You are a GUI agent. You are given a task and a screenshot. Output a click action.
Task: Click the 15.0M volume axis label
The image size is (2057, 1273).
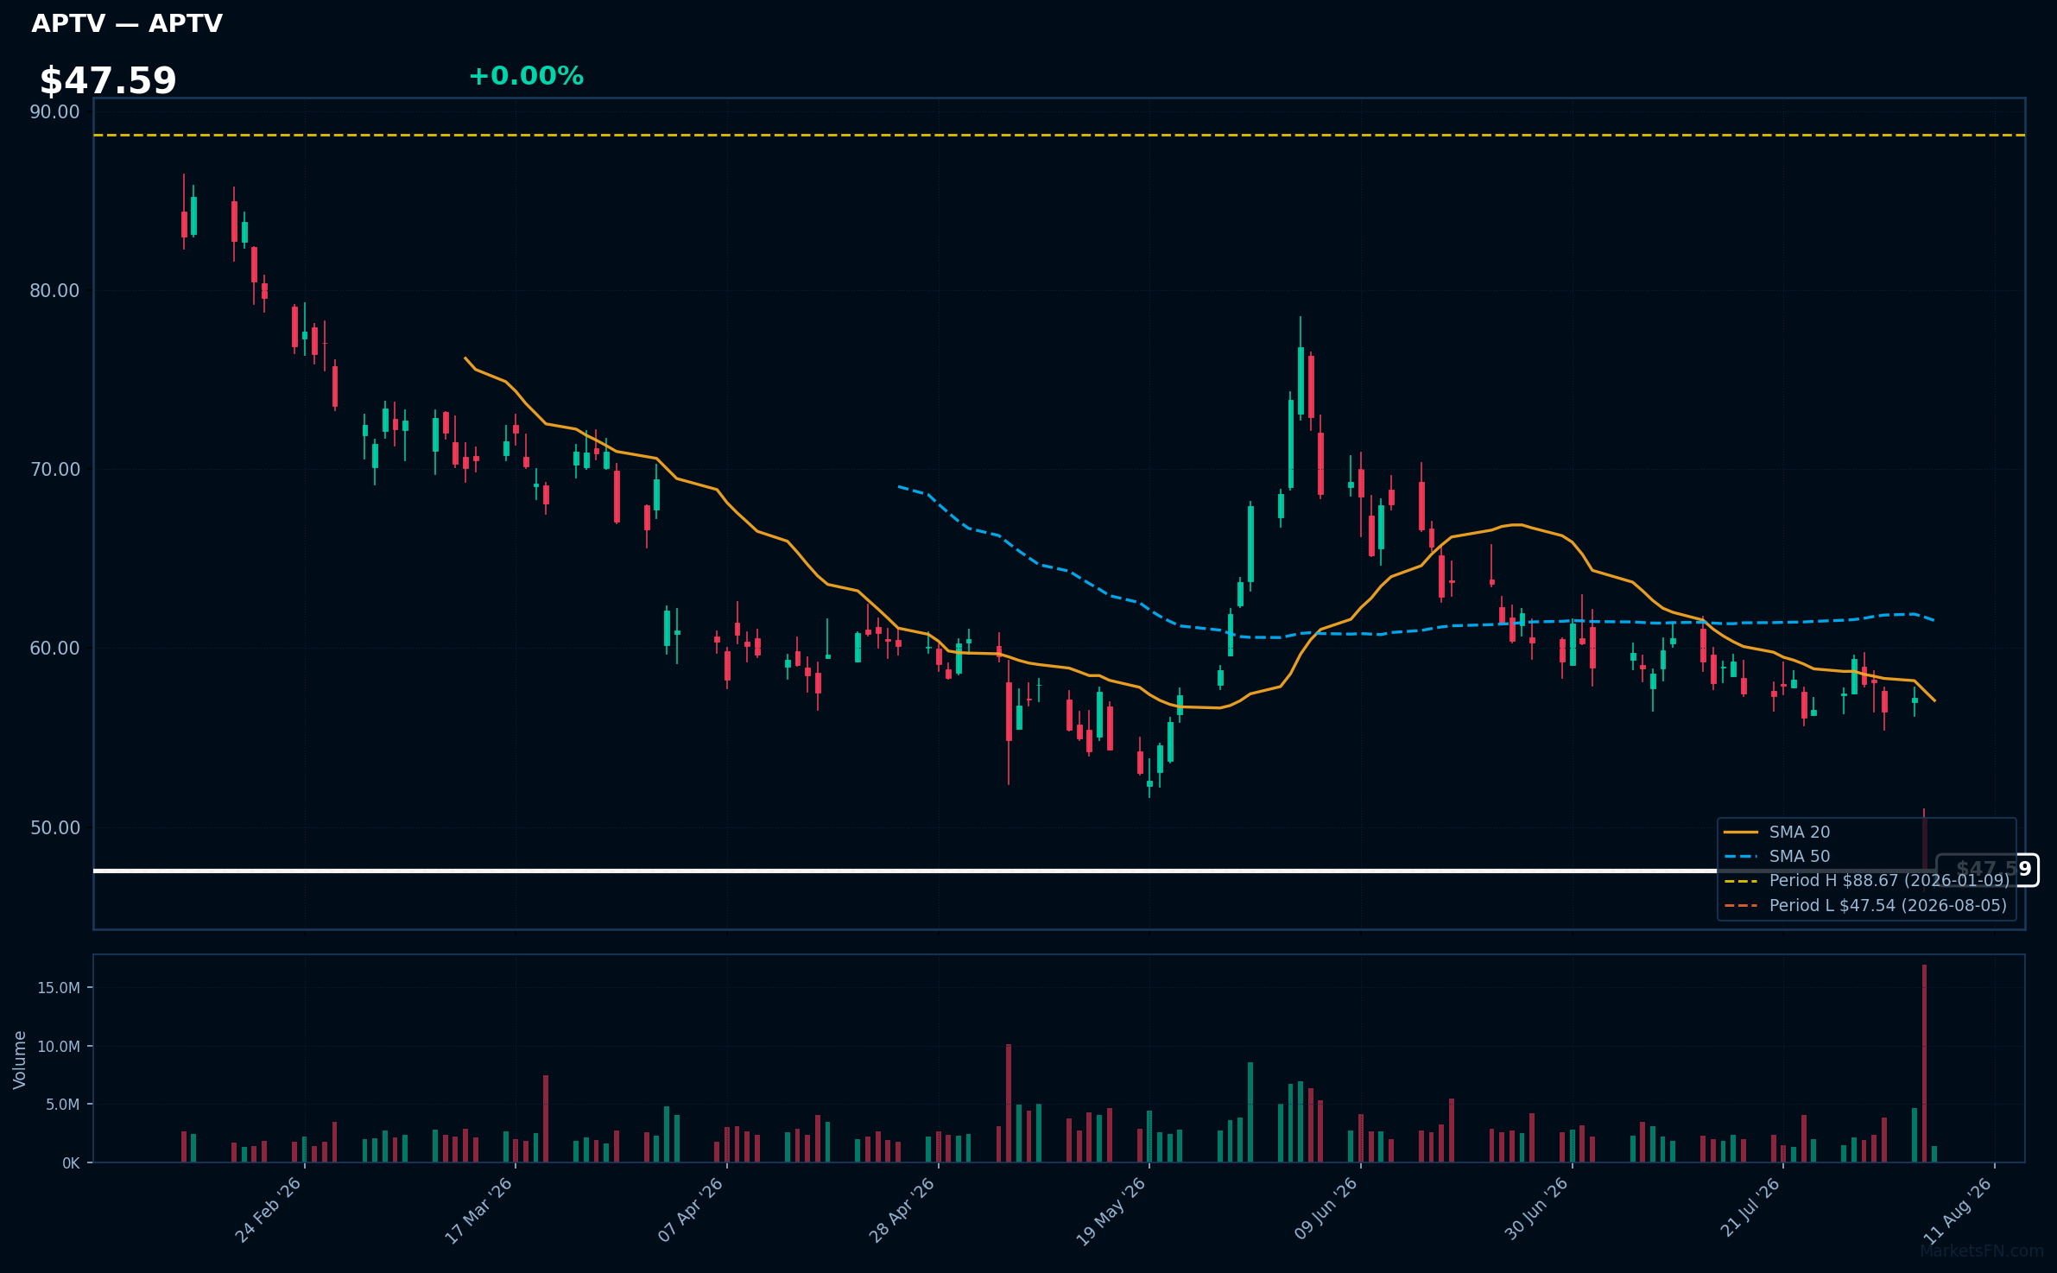point(59,988)
